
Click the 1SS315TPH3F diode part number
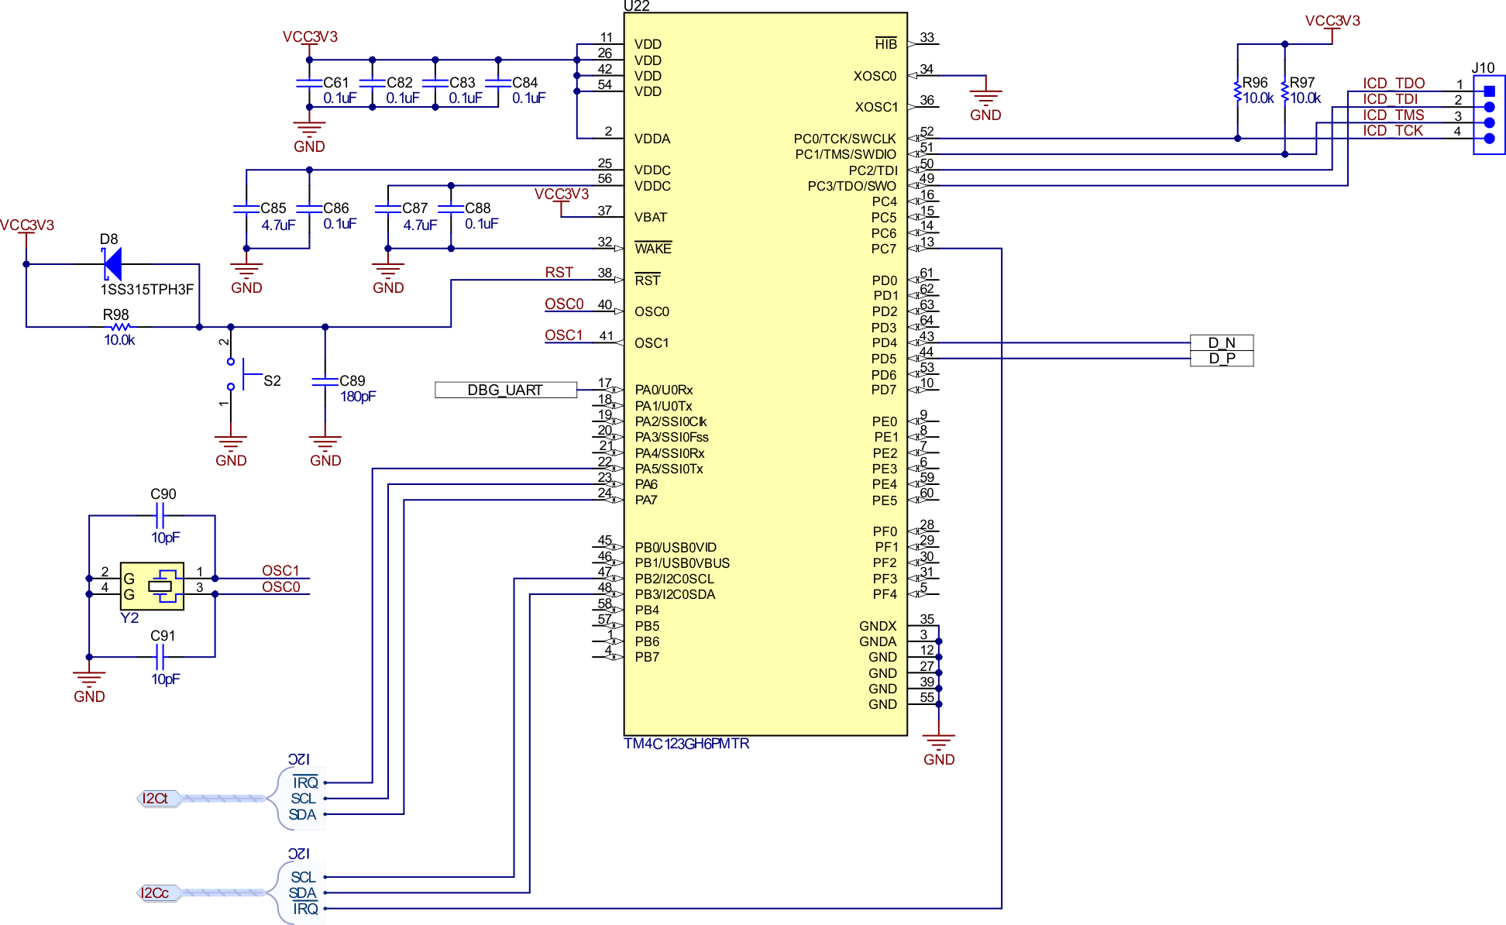click(147, 290)
